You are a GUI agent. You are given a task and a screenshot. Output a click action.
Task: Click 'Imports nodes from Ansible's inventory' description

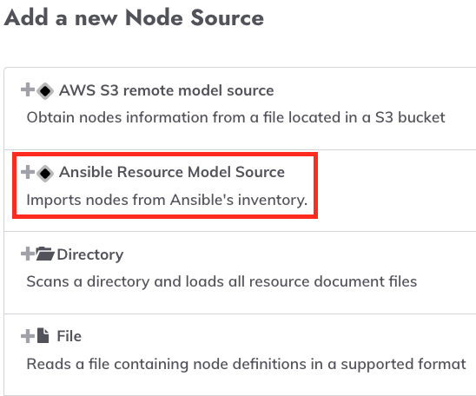point(167,200)
